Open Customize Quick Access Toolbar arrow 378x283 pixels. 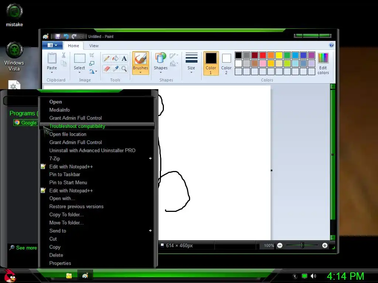click(x=81, y=36)
